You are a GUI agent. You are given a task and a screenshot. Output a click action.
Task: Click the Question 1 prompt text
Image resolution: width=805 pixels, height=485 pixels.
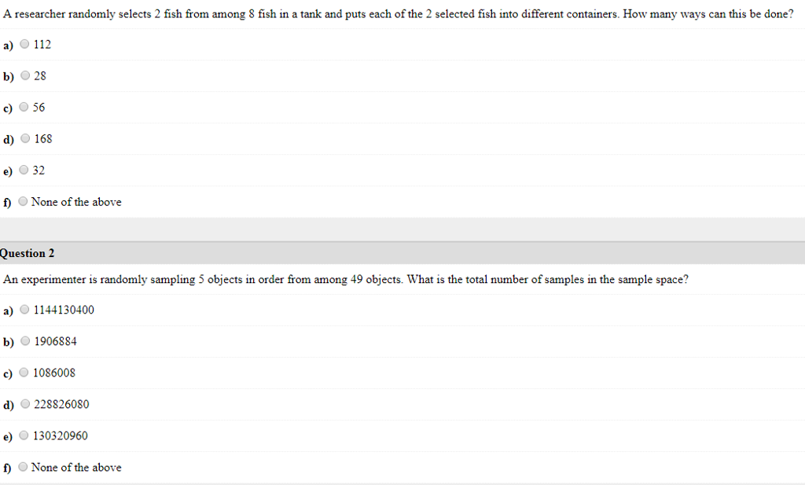(393, 13)
